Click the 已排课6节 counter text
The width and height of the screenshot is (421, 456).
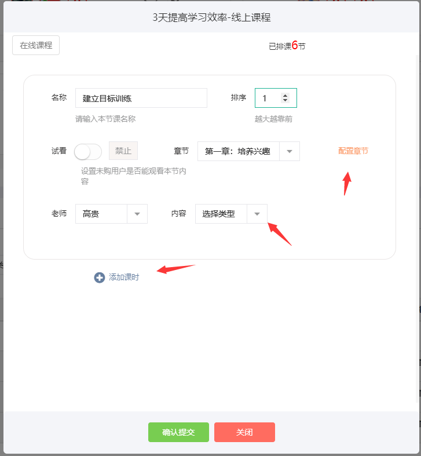[287, 46]
